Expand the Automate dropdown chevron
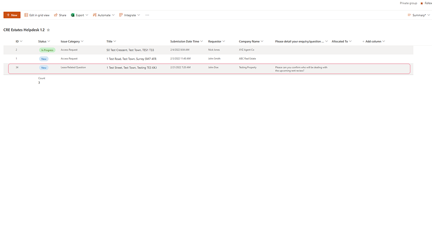 [113, 15]
